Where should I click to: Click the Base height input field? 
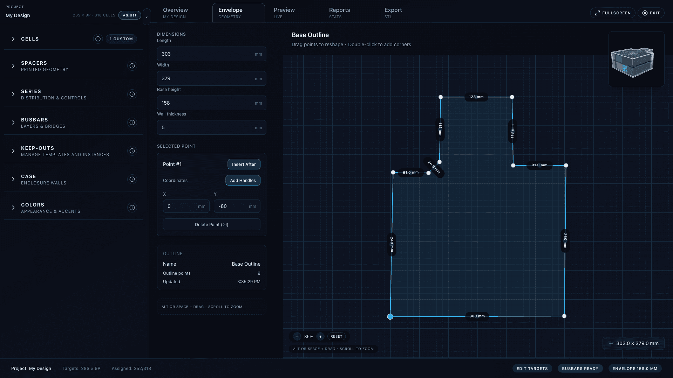point(207,103)
